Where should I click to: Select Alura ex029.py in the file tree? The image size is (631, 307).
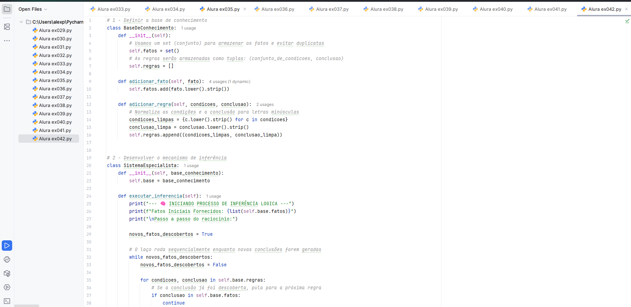point(52,30)
